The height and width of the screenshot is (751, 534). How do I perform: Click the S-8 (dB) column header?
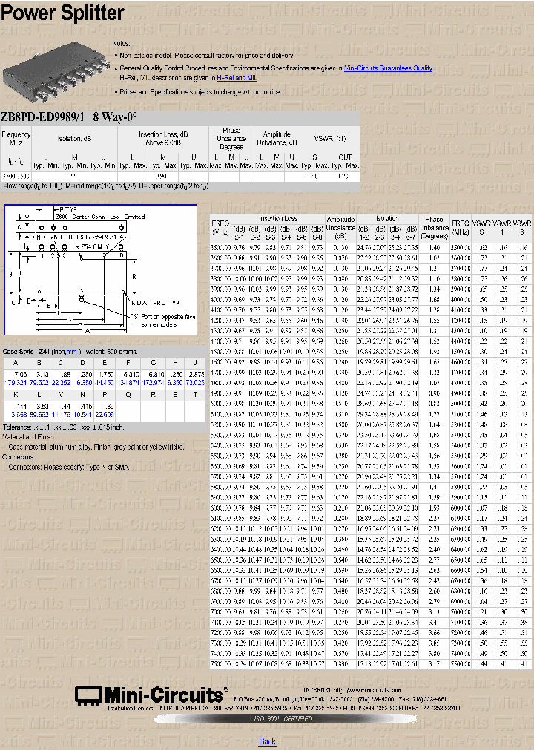tap(317, 233)
